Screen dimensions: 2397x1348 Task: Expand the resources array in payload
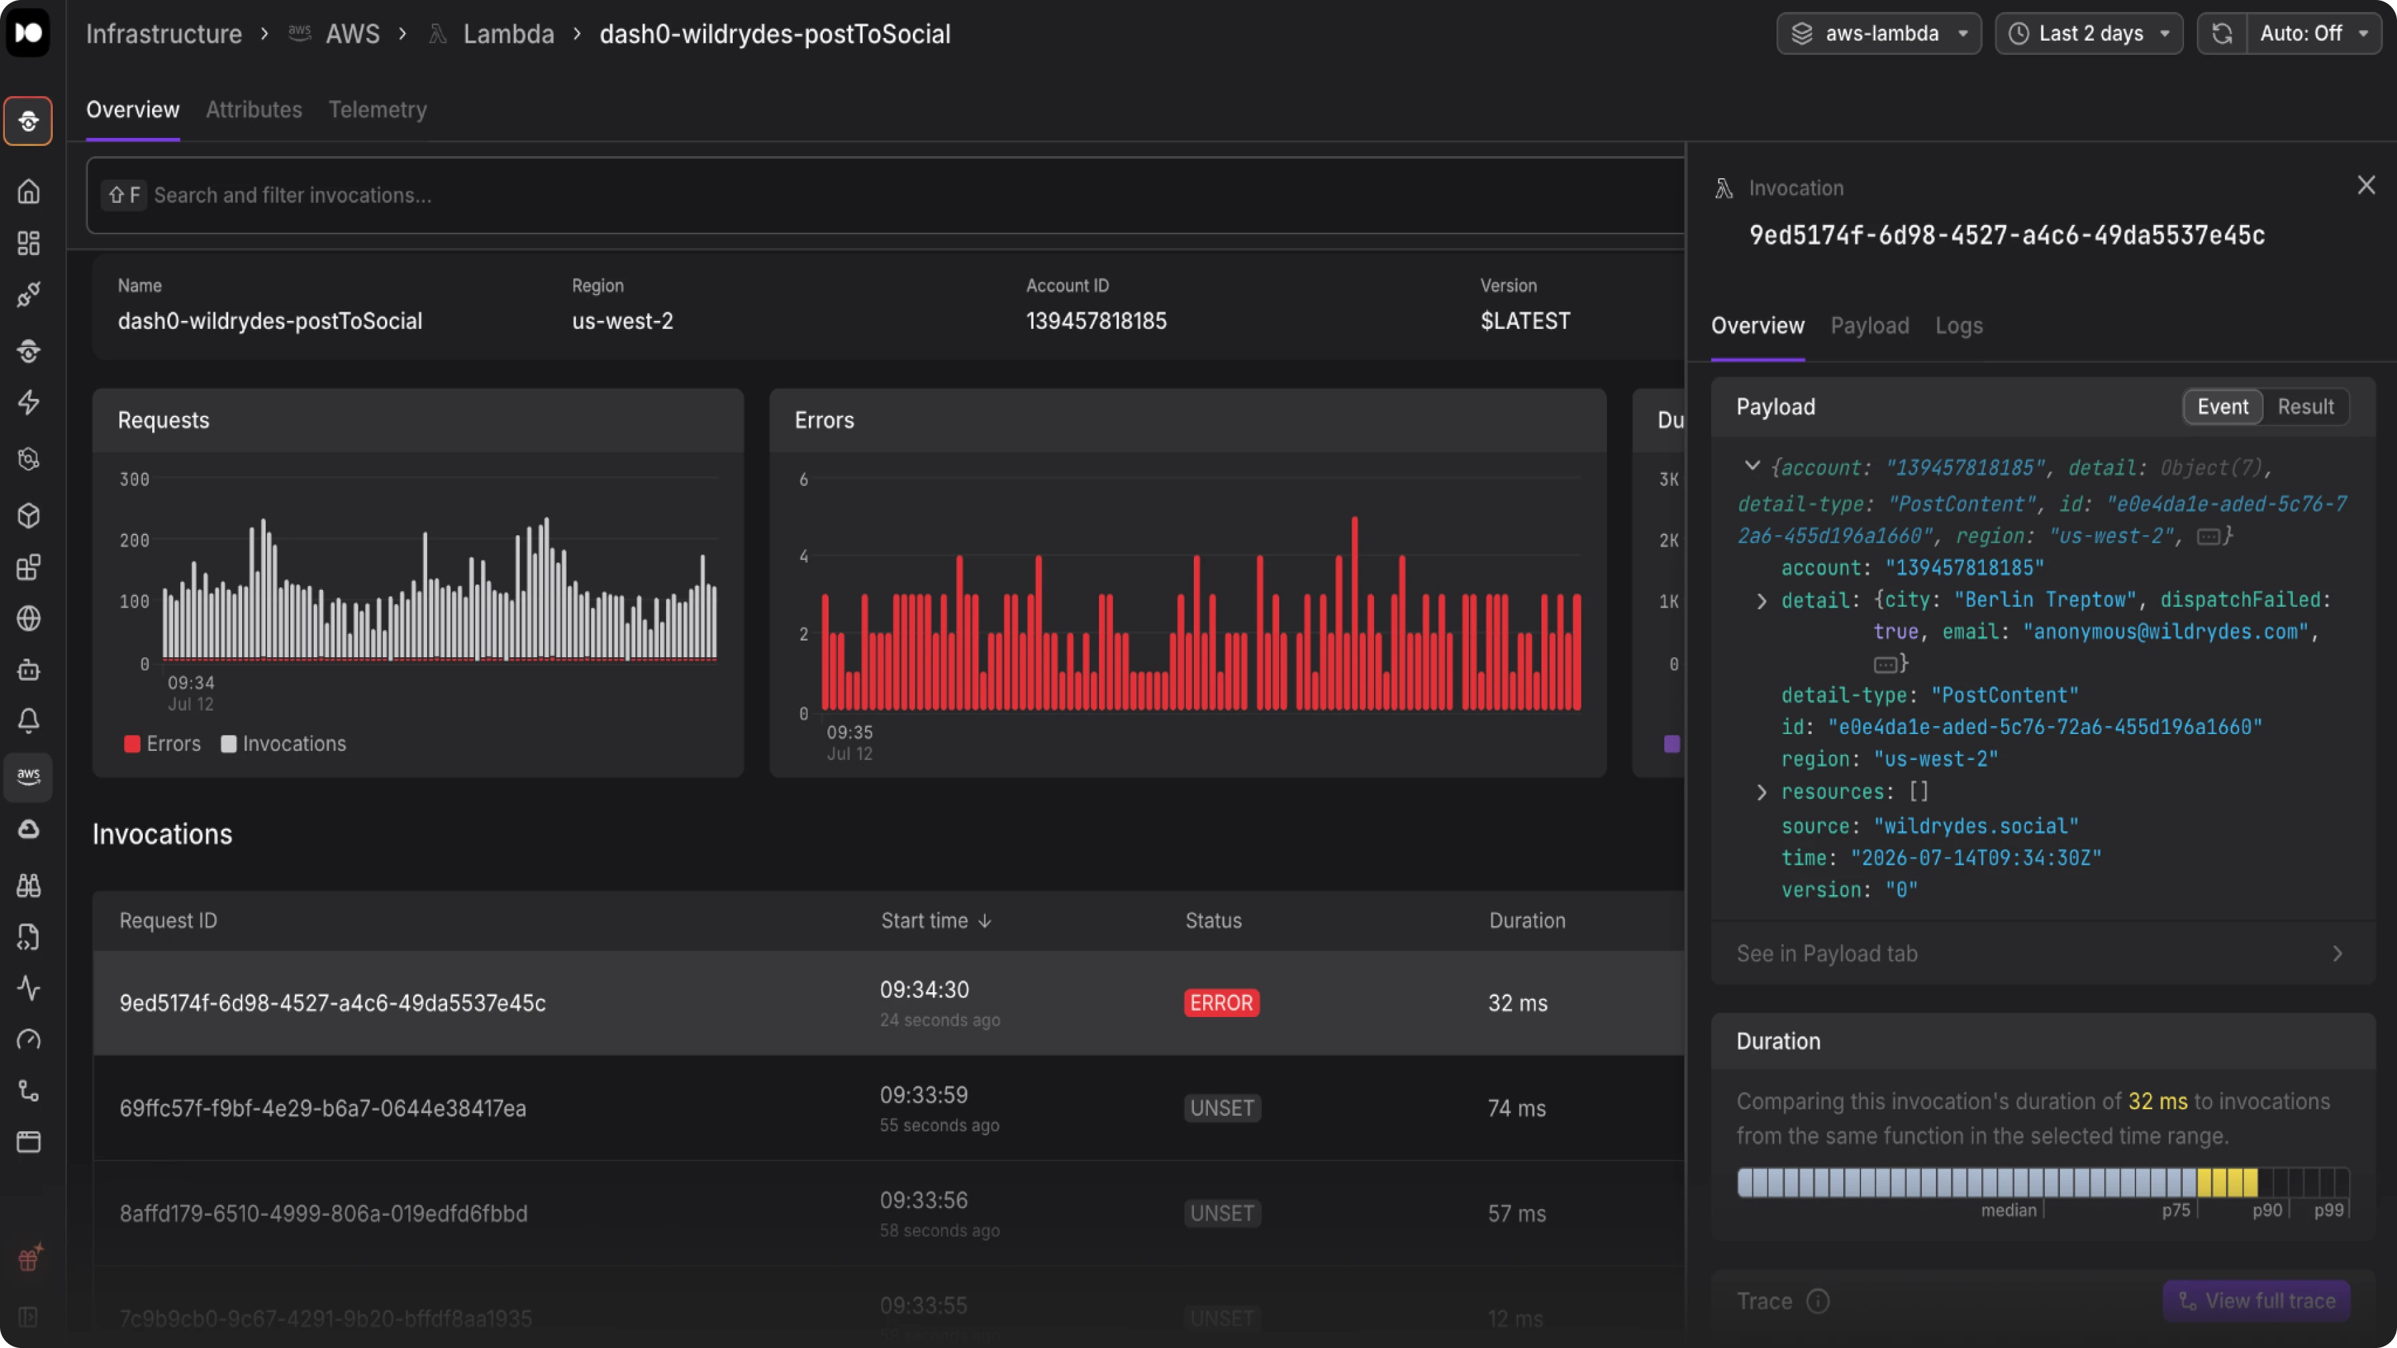1762,791
